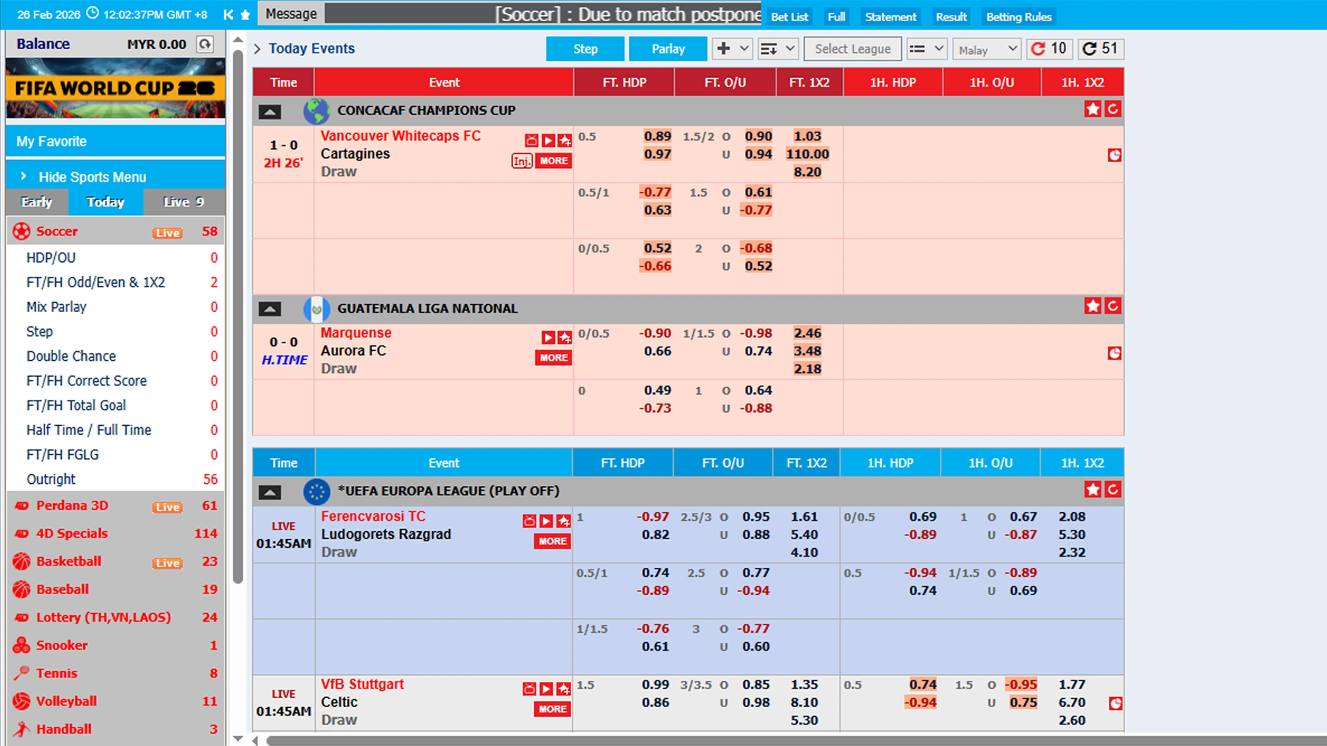Toggle Hide Sports Menu

(x=92, y=177)
